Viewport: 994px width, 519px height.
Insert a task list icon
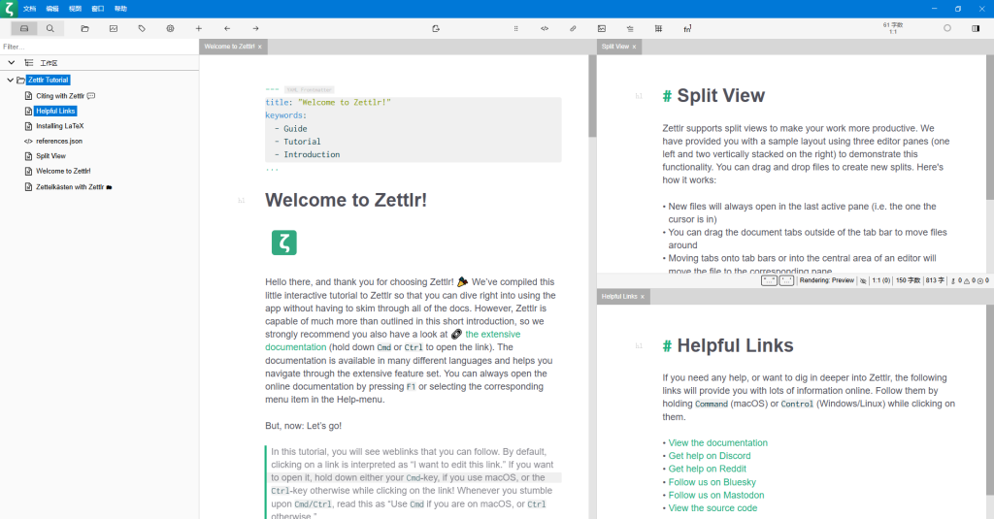630,28
